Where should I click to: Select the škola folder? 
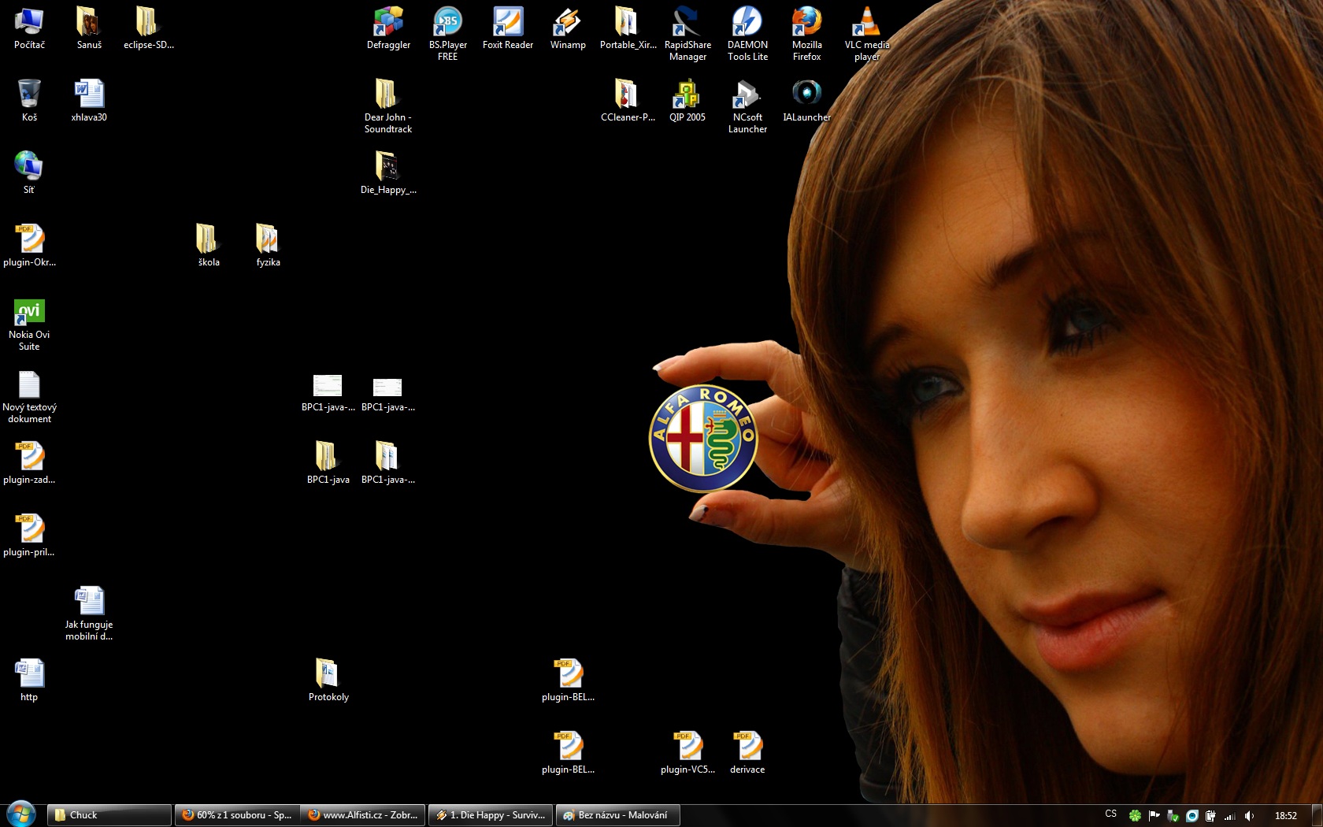tap(208, 241)
